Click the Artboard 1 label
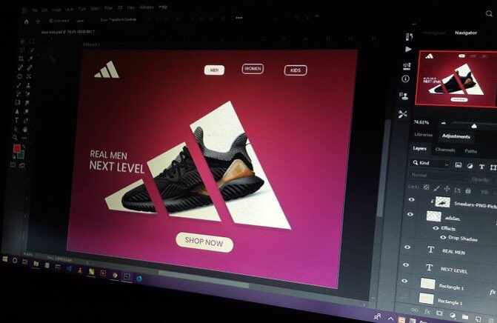 point(91,44)
